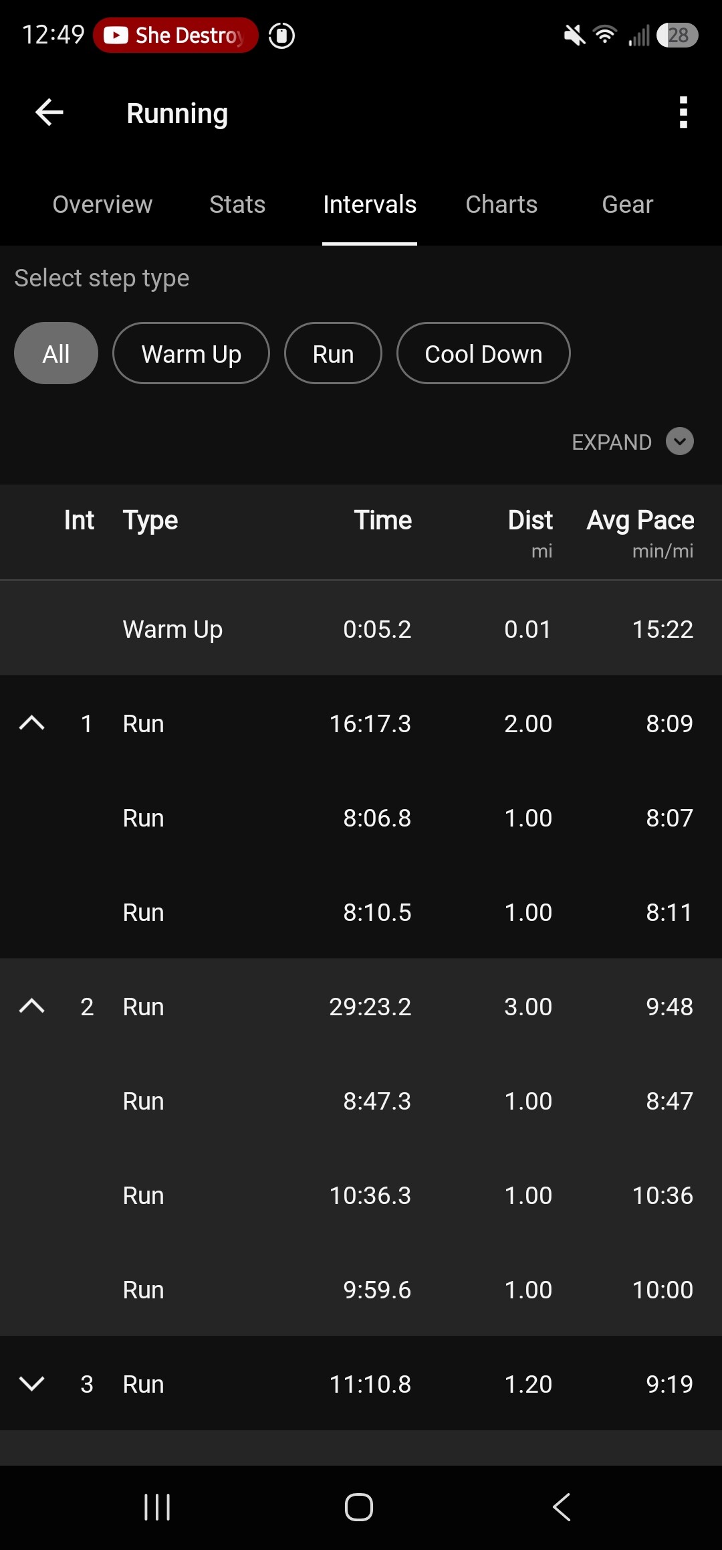
Task: Switch to the Charts tab
Action: [501, 204]
